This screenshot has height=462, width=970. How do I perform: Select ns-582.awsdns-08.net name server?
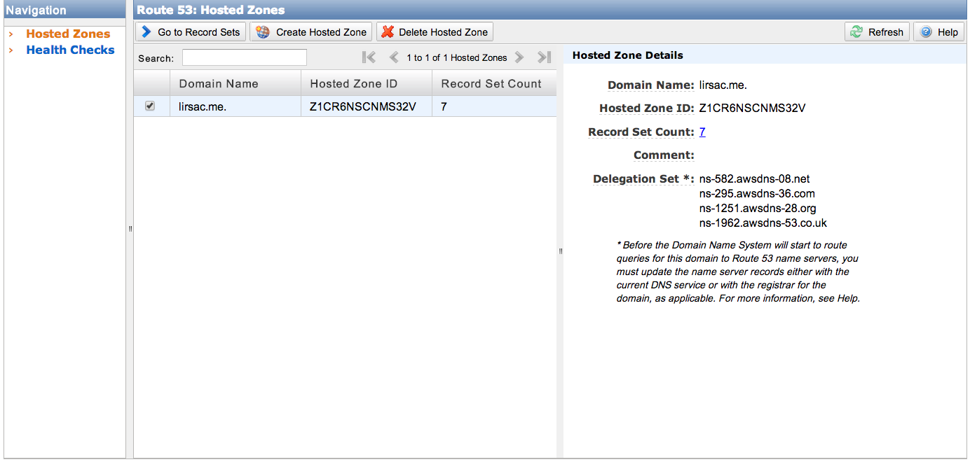point(754,178)
